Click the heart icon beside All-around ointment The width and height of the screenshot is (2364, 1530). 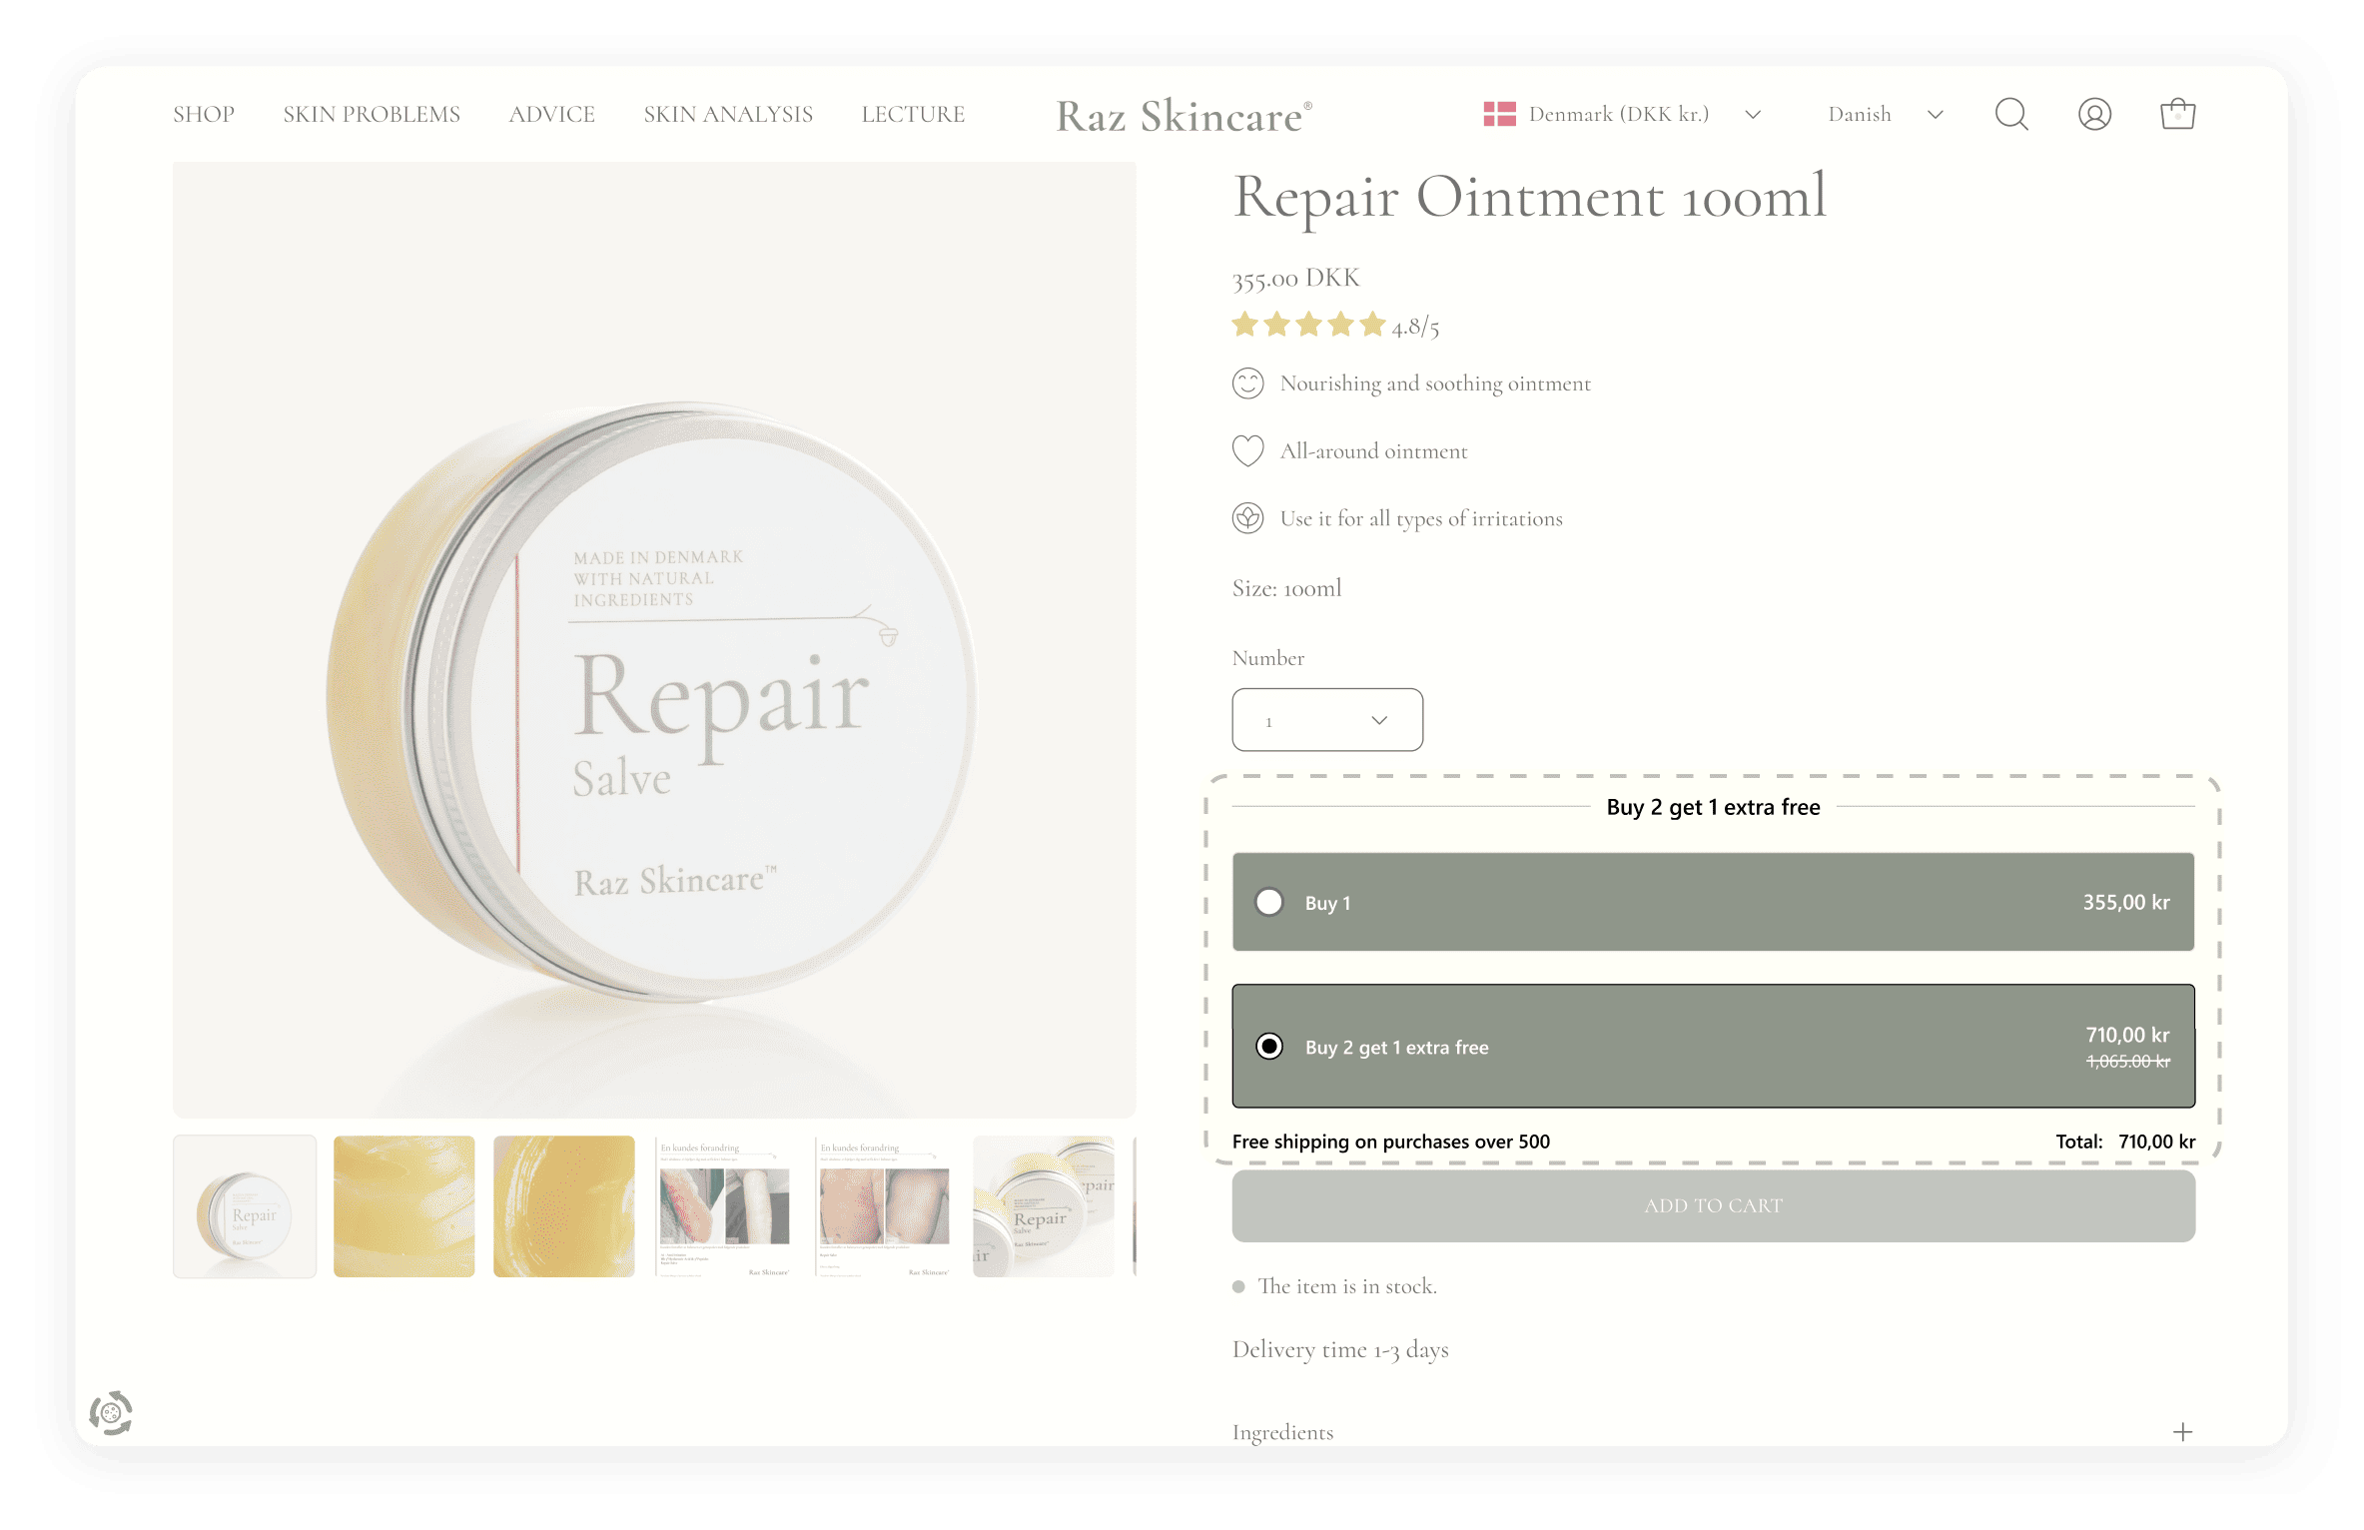[x=1247, y=450]
